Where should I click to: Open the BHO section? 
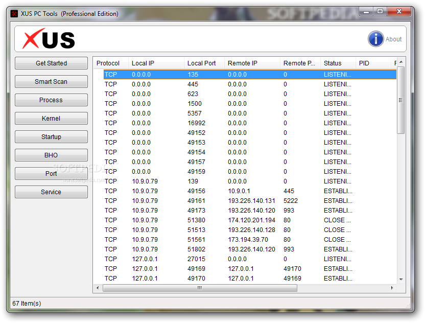[51, 155]
